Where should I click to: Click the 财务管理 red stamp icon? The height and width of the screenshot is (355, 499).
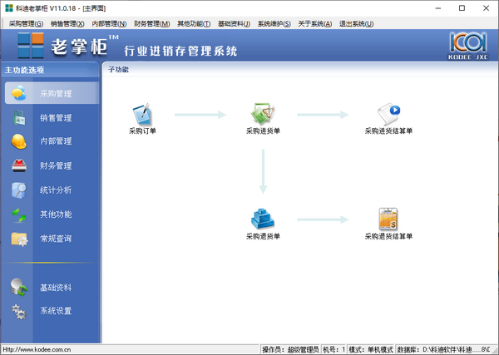click(19, 165)
